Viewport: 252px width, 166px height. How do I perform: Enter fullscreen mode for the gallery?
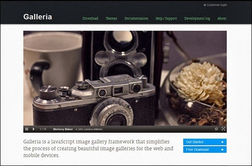tap(223, 129)
